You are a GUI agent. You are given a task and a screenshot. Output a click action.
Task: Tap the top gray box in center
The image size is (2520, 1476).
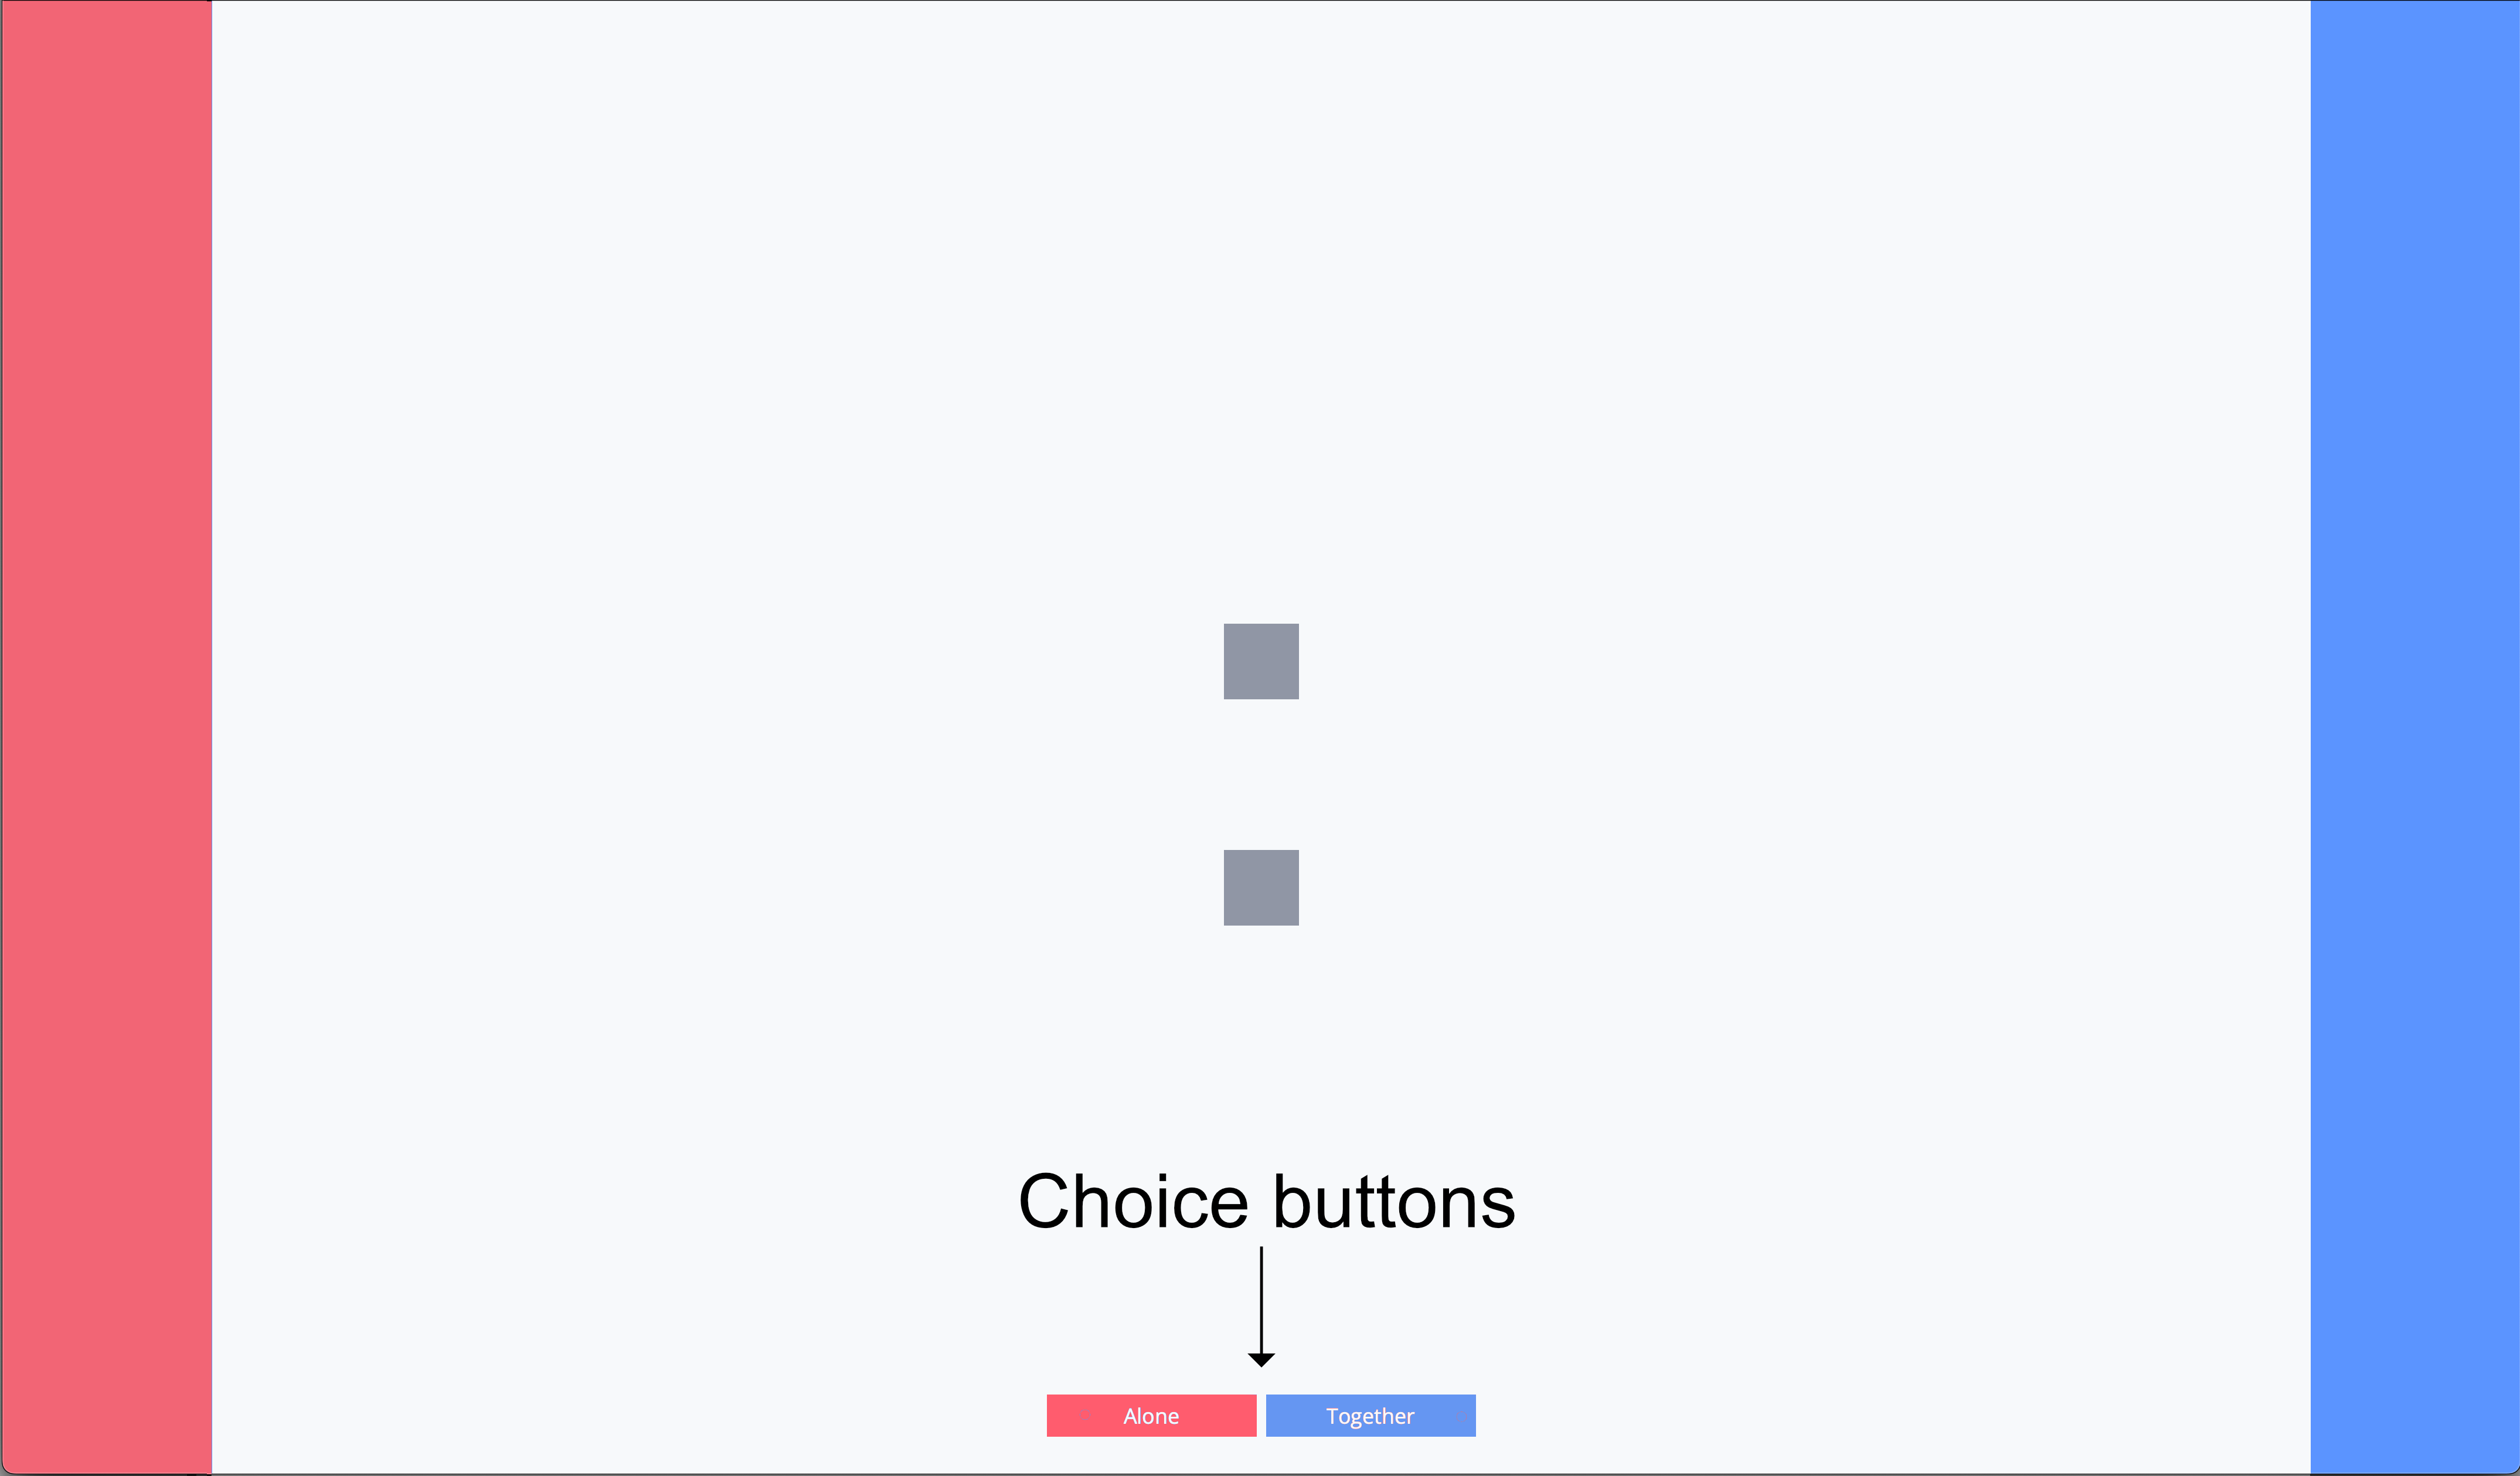pyautogui.click(x=1261, y=661)
